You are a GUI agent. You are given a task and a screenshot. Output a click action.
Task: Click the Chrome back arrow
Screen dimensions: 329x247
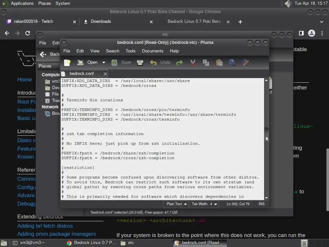click(7, 33)
